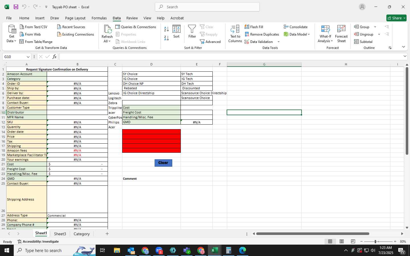Open Data Model dropdown

tap(297, 34)
